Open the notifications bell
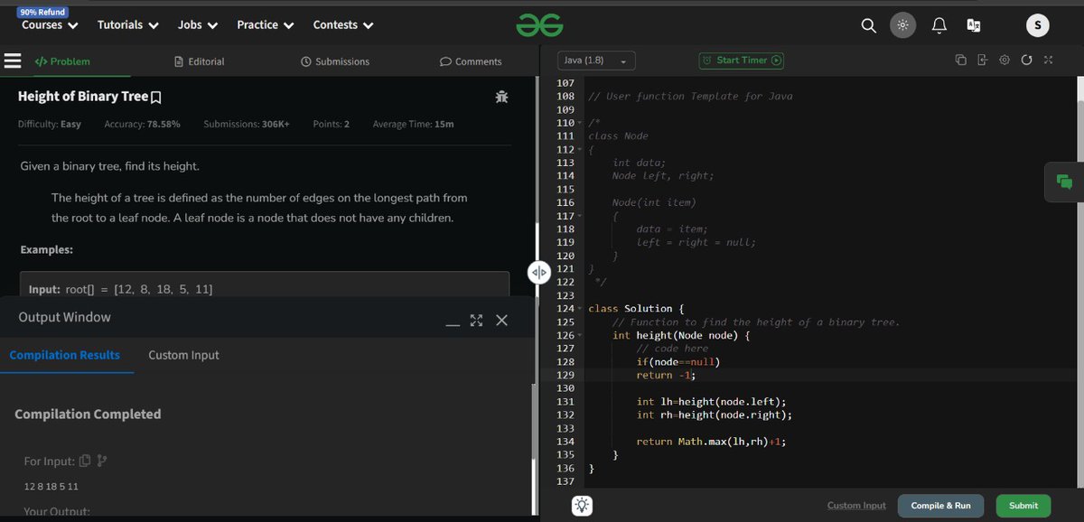This screenshot has height=522, width=1084. pos(939,25)
